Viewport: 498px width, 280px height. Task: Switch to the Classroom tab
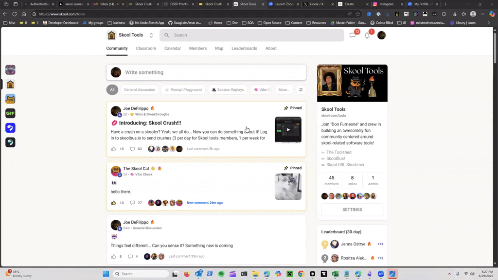pyautogui.click(x=146, y=48)
